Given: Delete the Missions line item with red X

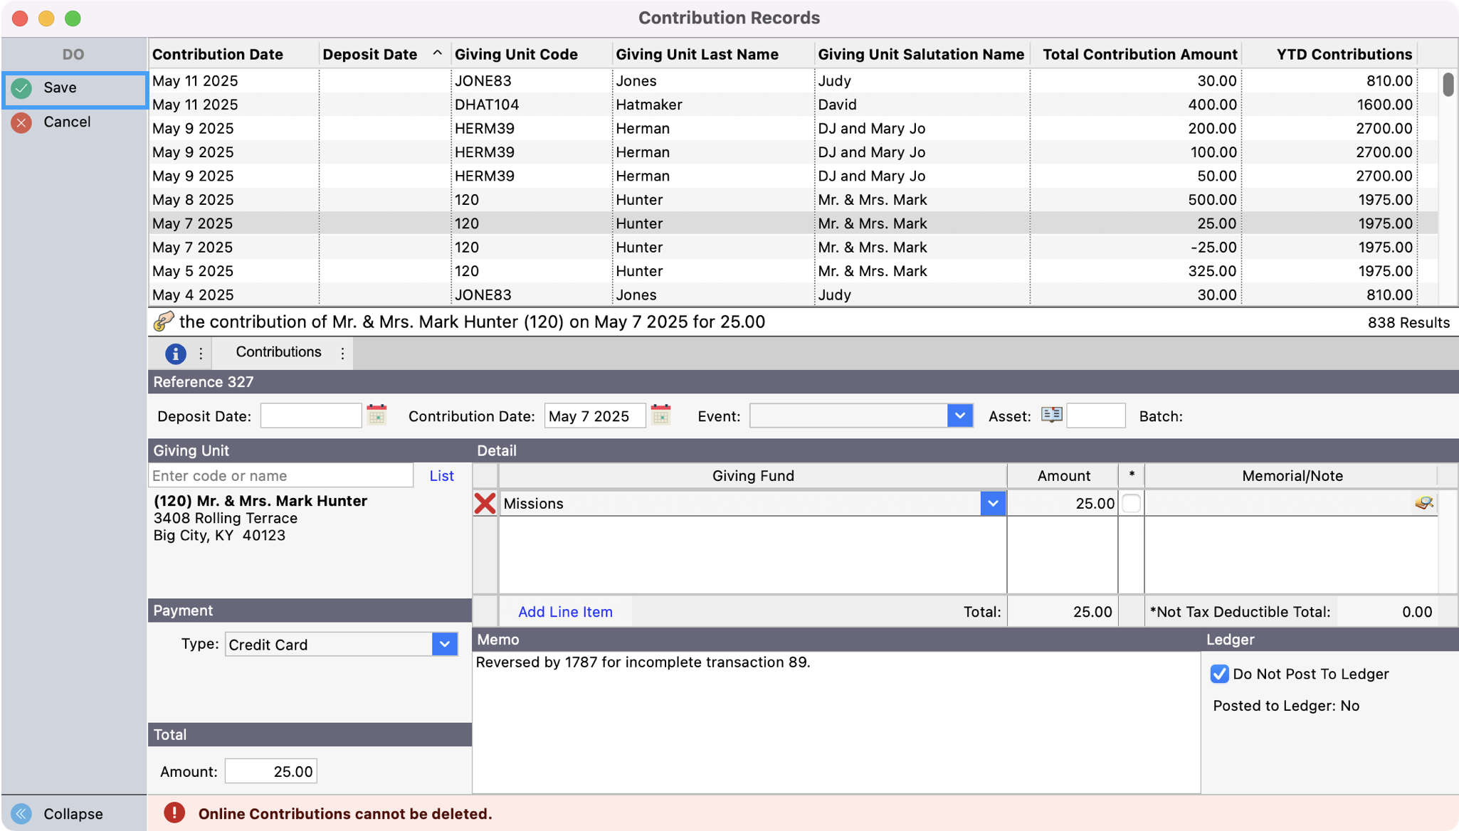Looking at the screenshot, I should pyautogui.click(x=485, y=503).
